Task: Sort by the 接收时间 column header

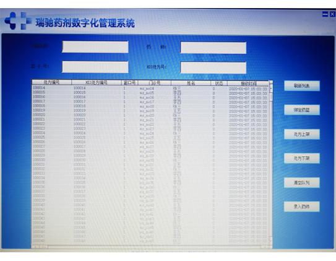Action: click(x=248, y=83)
